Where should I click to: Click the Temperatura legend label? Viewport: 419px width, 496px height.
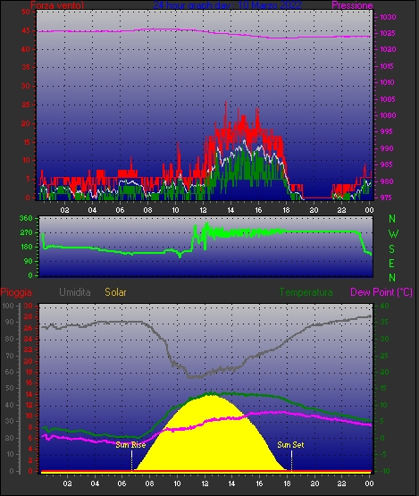306,292
